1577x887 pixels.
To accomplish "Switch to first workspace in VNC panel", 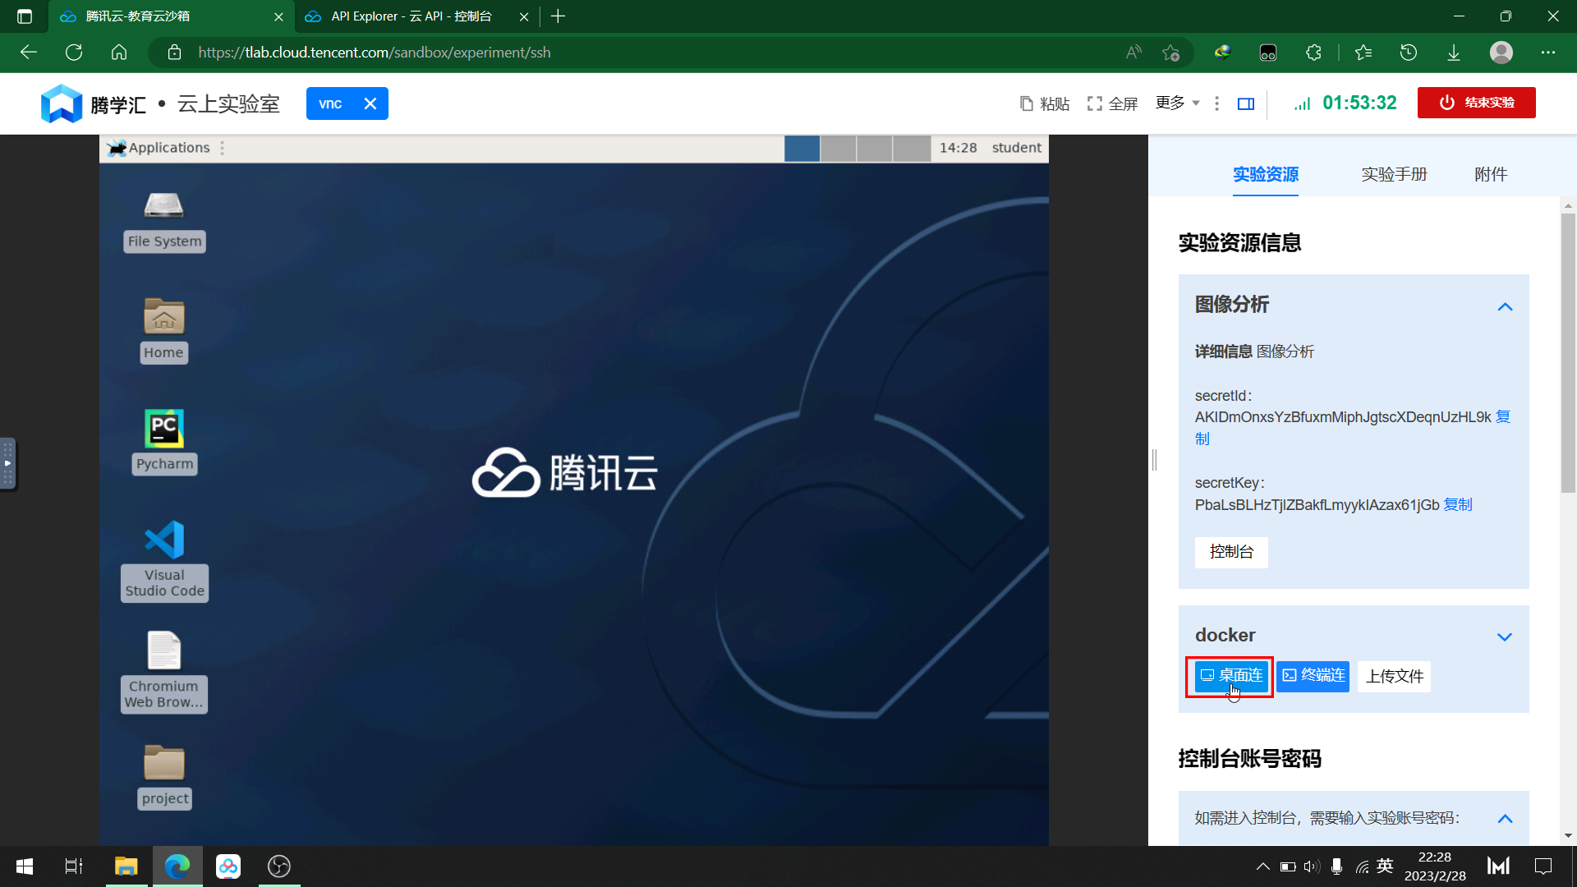I will [802, 148].
